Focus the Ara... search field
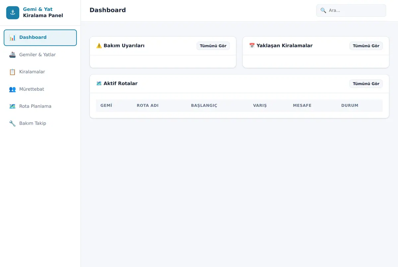The width and height of the screenshot is (398, 267). click(351, 11)
